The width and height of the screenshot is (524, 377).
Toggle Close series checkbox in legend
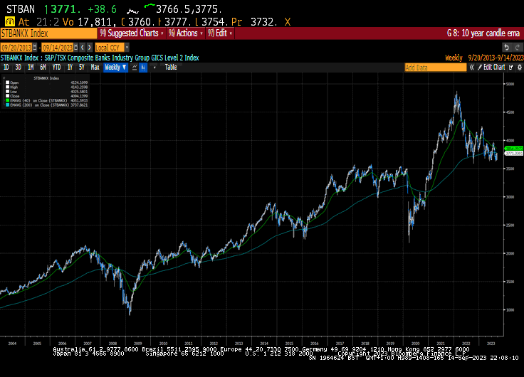pos(7,96)
